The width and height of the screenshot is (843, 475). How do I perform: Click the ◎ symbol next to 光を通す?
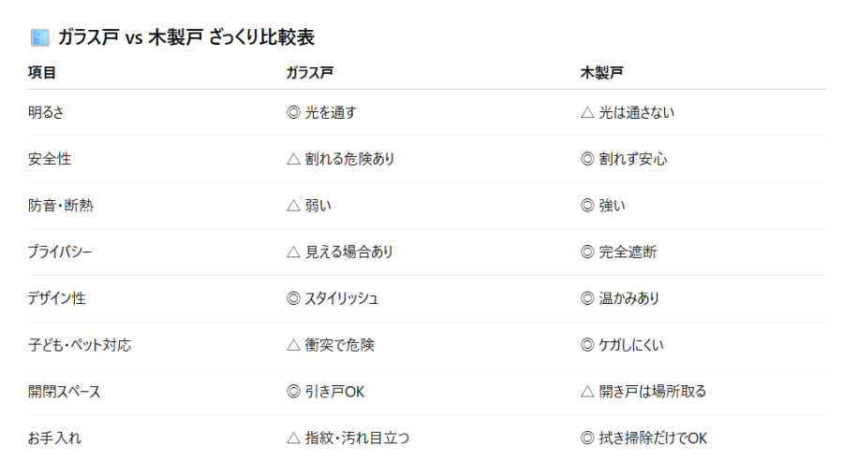tap(293, 112)
